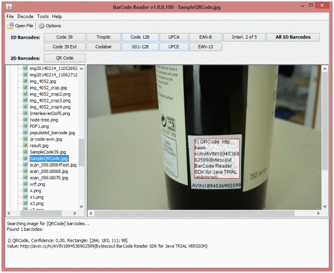Click the file tree horizontal scrollbar thumb
Viewport: 334px width, 273px height.
[41, 213]
